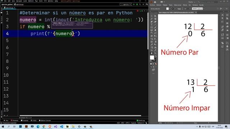Image resolution: width=230 pixels, height=129 pixels.
Task: Open the Diseño workspace switcher dropdown
Action: [x=192, y=2]
